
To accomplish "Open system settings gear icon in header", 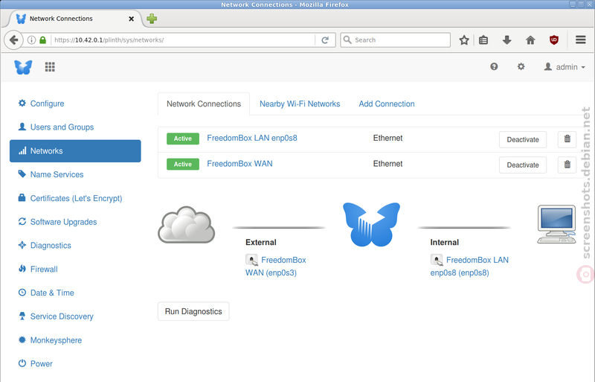I will 521,66.
